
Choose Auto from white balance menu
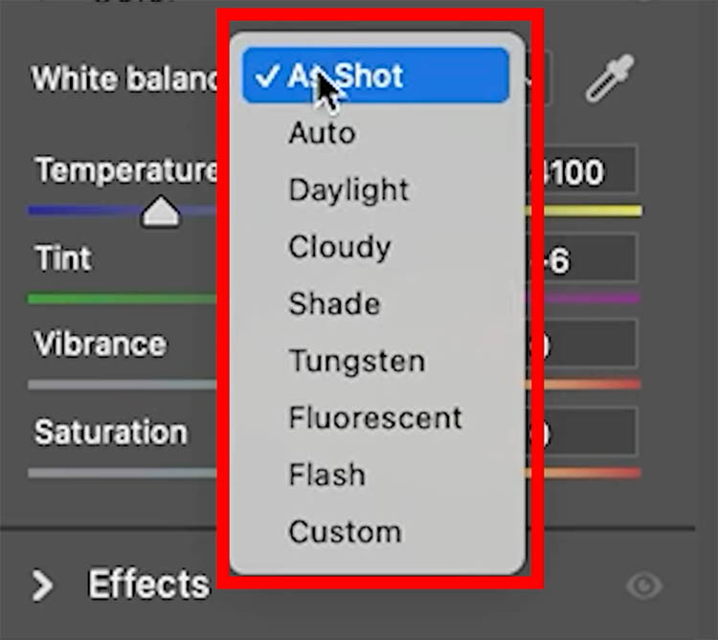tap(322, 132)
